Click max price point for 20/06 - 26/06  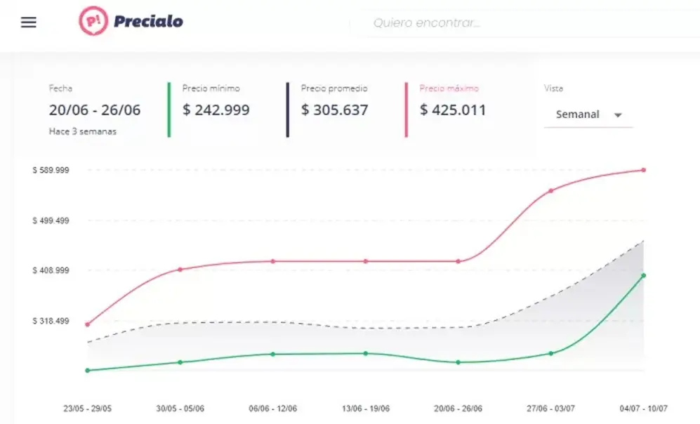click(458, 262)
